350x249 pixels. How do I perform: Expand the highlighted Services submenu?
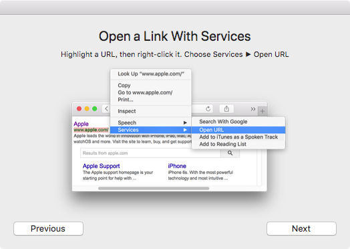(151, 130)
